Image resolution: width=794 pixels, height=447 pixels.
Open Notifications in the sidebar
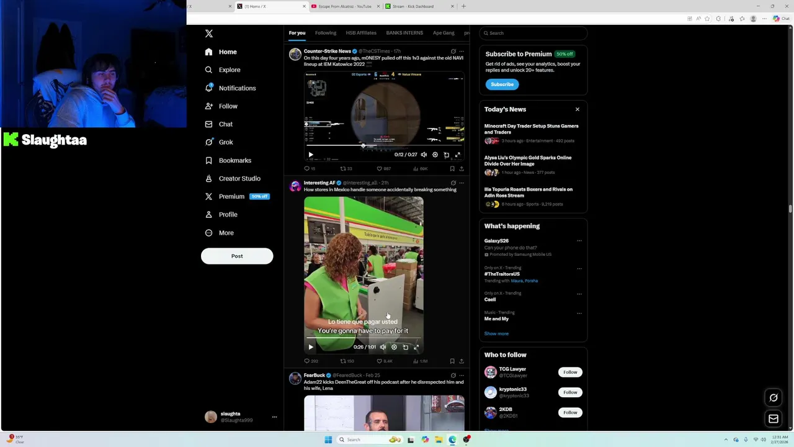point(230,88)
